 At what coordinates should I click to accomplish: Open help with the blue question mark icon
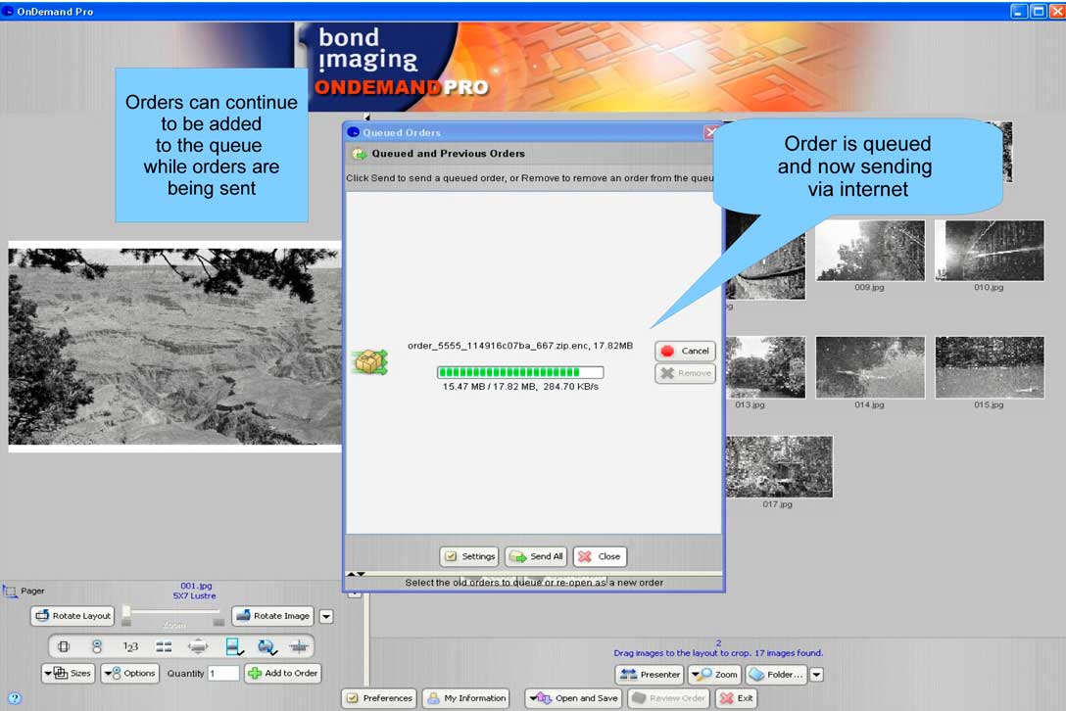pyautogui.click(x=14, y=698)
